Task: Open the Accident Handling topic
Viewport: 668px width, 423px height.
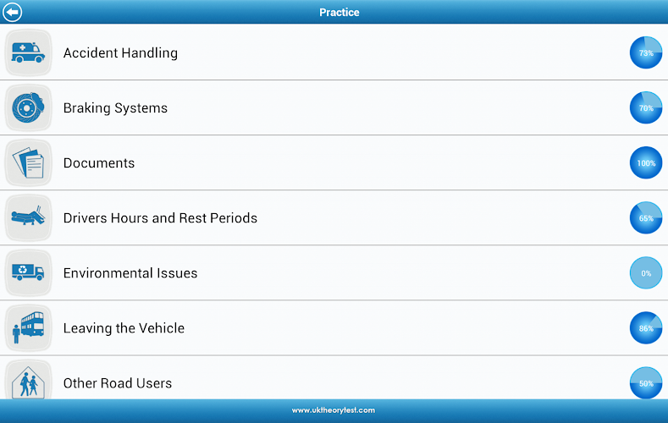Action: pyautogui.click(x=120, y=52)
